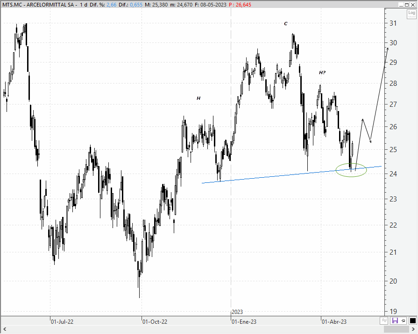Click the 01-Oct-22 date axis label

(x=155, y=321)
